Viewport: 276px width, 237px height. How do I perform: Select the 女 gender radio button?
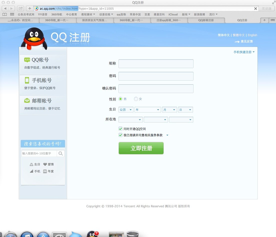click(136, 99)
